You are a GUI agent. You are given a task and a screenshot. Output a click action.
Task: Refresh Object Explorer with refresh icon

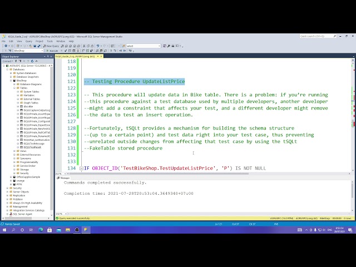pyautogui.click(x=32, y=61)
